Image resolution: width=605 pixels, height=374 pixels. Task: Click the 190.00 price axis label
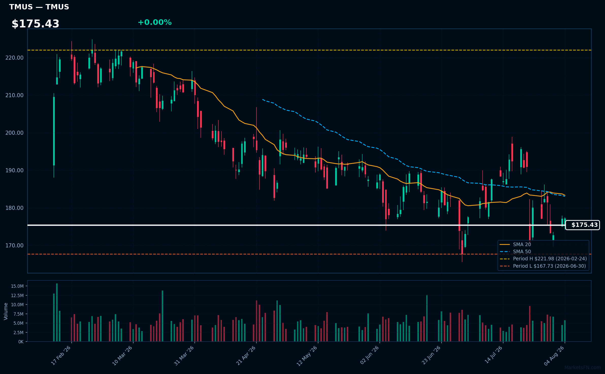(x=14, y=171)
